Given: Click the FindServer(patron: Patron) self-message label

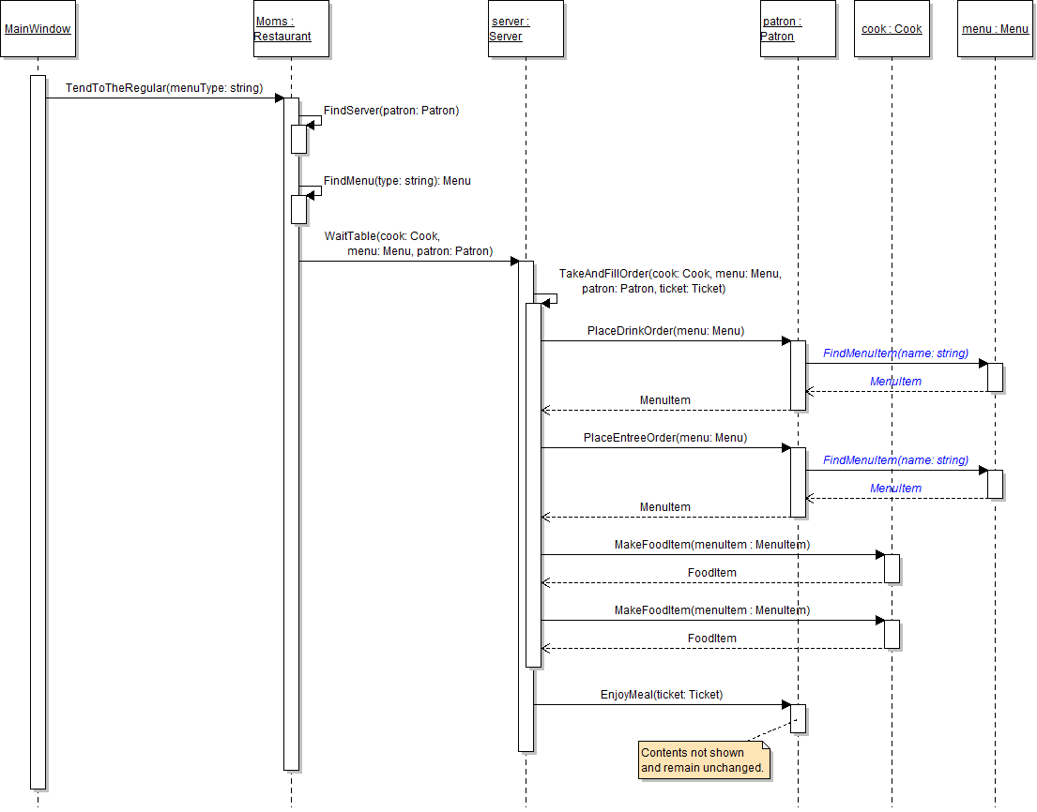Looking at the screenshot, I should click(x=391, y=111).
